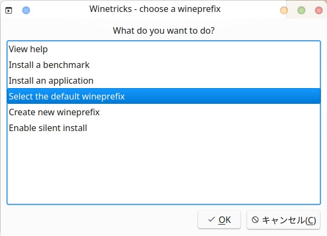Highlight Select the default wineprefix
Screen dimensions: 327x236
pos(67,96)
